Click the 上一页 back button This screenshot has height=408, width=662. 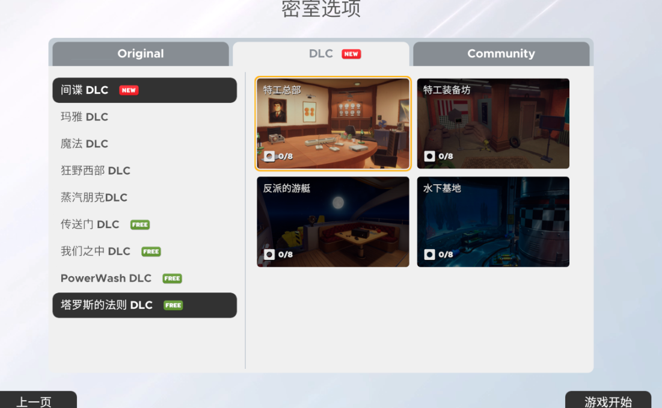(x=38, y=400)
